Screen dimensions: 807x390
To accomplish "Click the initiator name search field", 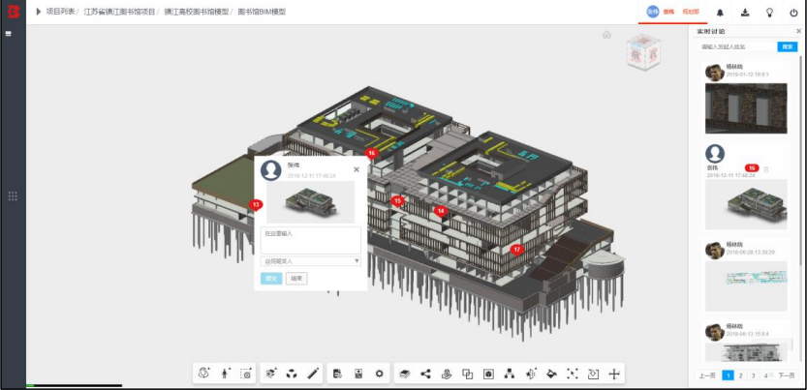I will coord(736,46).
